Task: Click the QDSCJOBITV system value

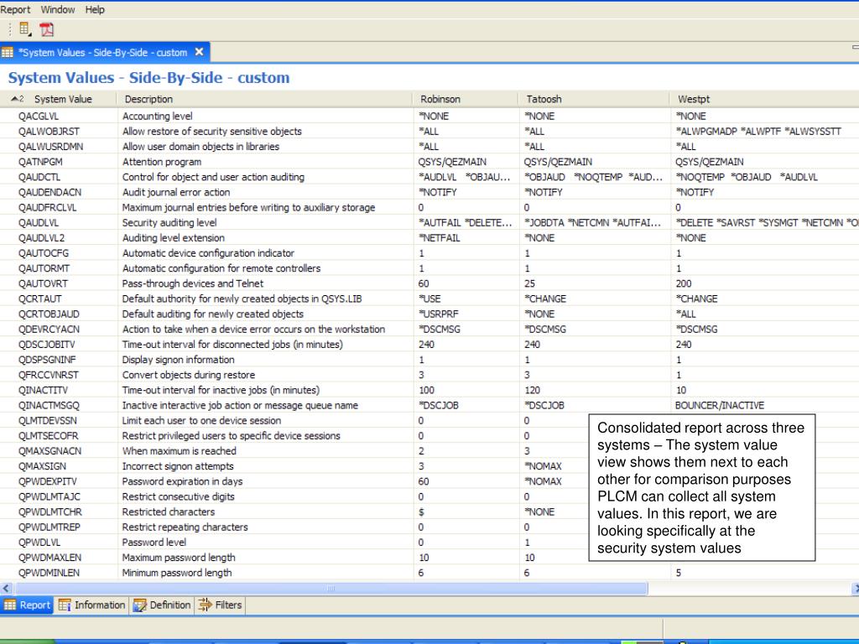Action: (x=47, y=345)
